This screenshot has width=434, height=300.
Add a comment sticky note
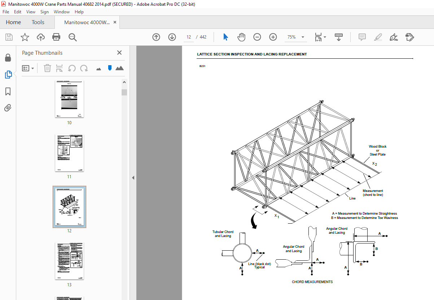(x=362, y=37)
